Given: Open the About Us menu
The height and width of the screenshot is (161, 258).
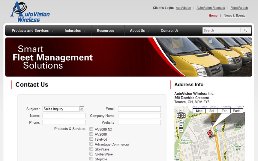Looking at the screenshot, I should coord(137,31).
